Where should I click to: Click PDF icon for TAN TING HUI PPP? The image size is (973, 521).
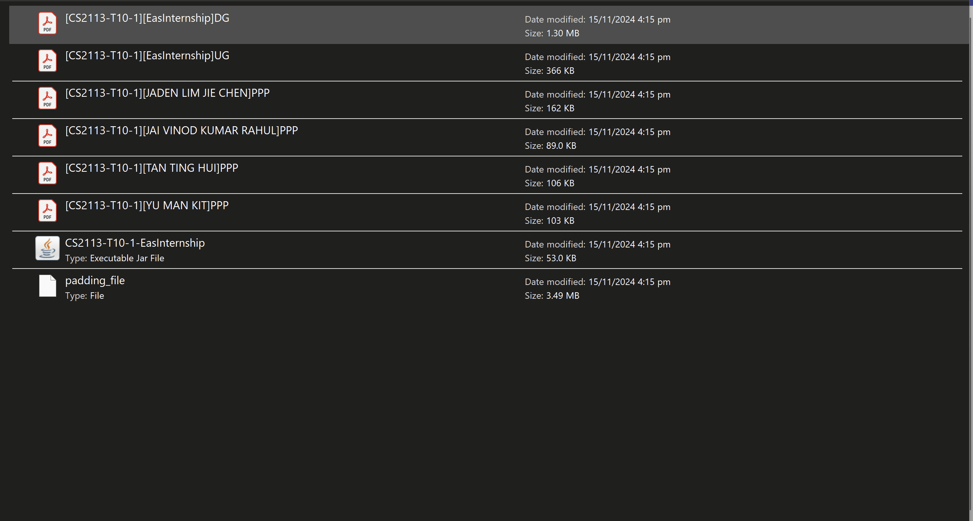click(x=47, y=173)
